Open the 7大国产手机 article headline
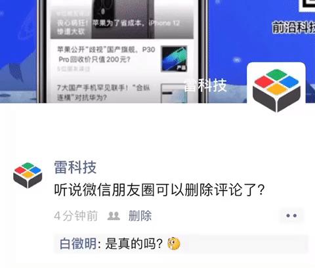The image size is (315, 268). point(104,93)
